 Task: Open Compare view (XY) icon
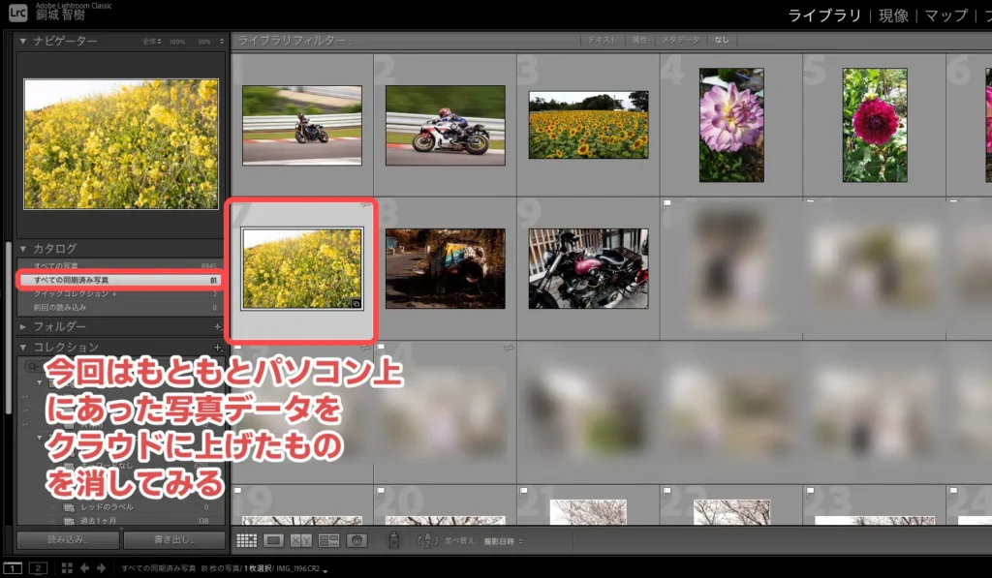coord(301,540)
